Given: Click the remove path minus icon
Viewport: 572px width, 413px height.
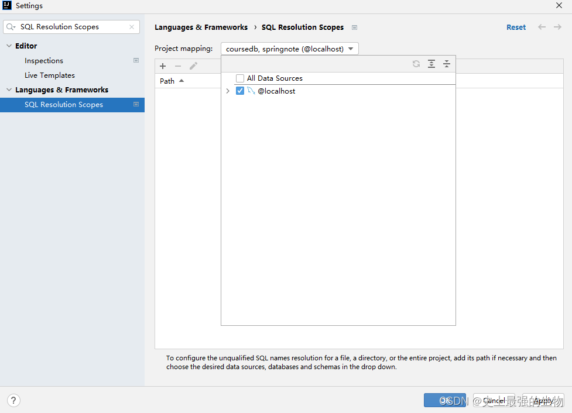Looking at the screenshot, I should pyautogui.click(x=177, y=66).
